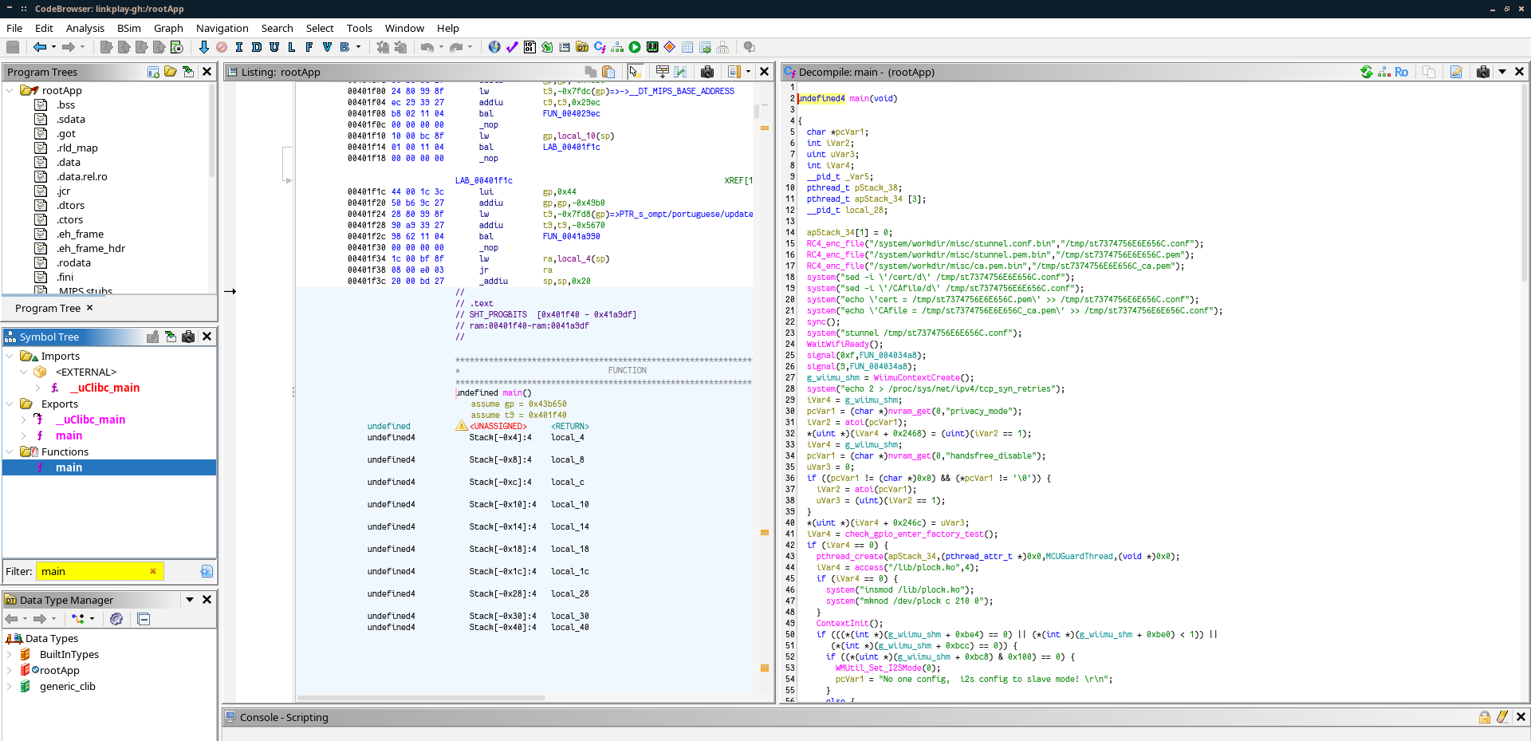Open the Analysis menu
Screen dimensions: 1531x741
[x=85, y=28]
